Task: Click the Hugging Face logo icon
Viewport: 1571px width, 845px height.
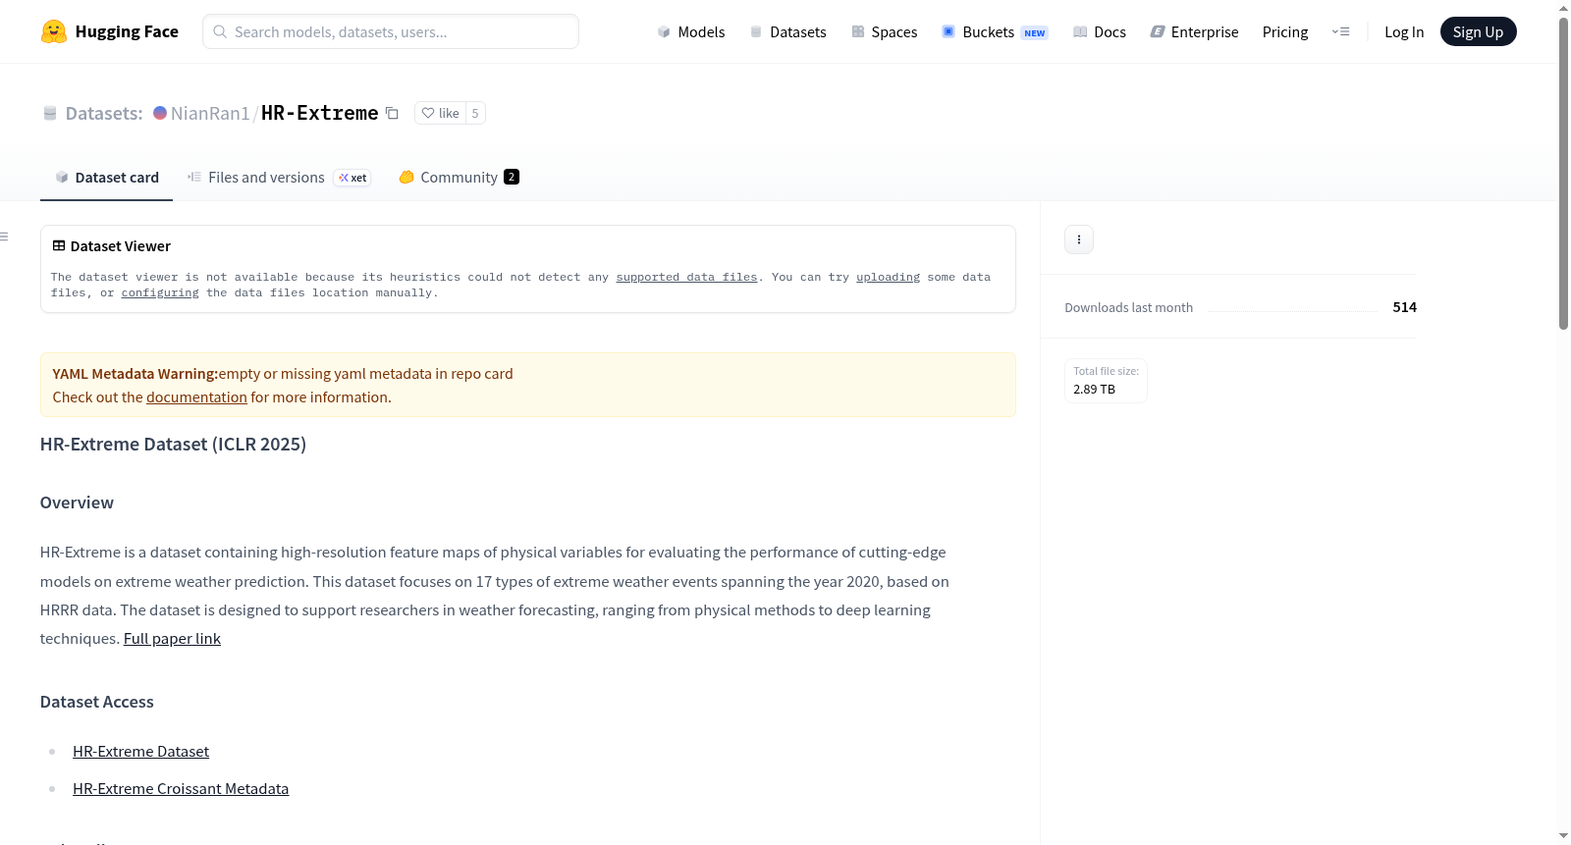Action: point(54,31)
